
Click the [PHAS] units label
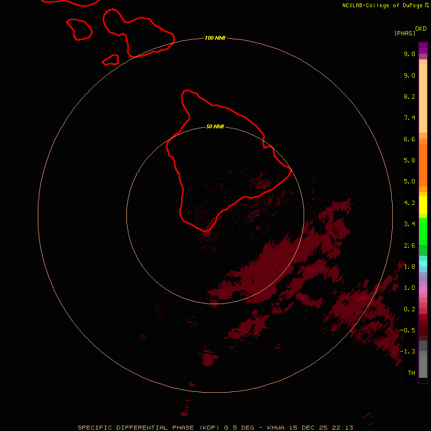[405, 34]
